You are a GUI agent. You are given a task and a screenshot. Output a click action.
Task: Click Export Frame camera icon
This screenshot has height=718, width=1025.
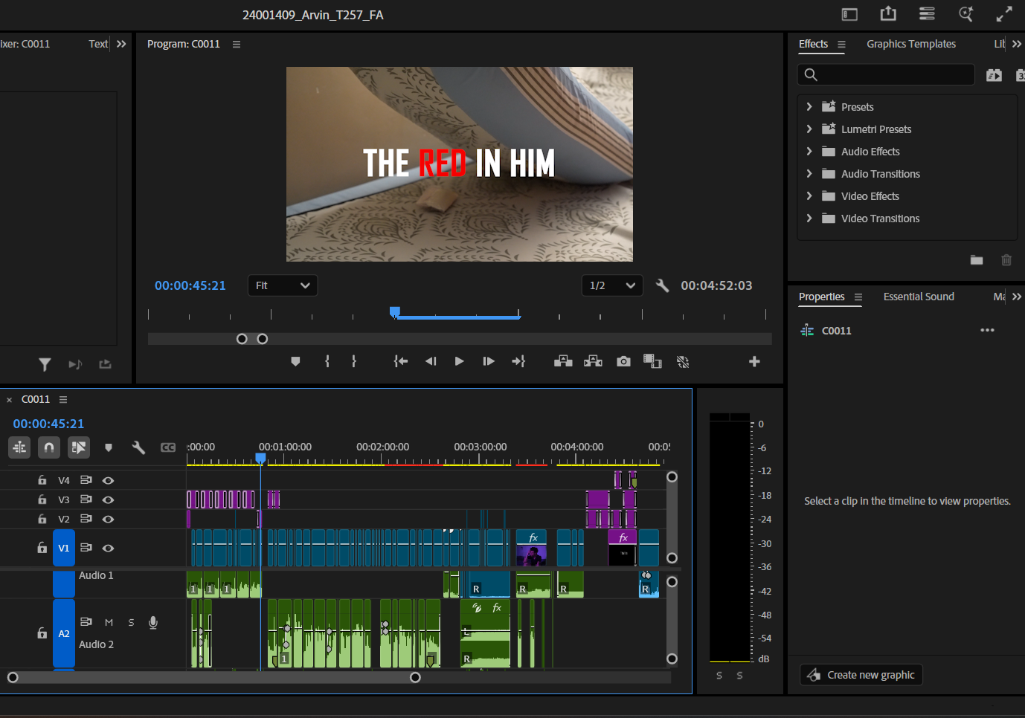point(623,361)
